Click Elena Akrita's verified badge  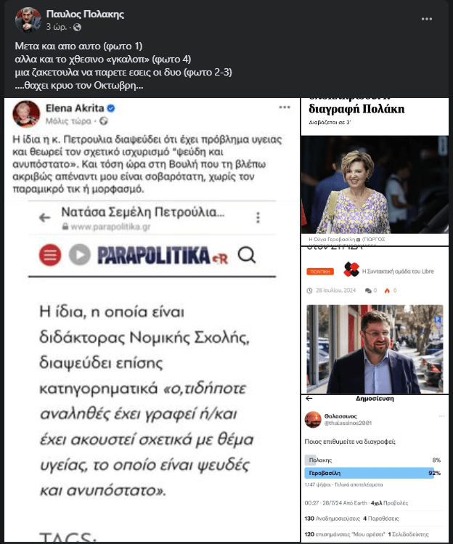(111, 108)
